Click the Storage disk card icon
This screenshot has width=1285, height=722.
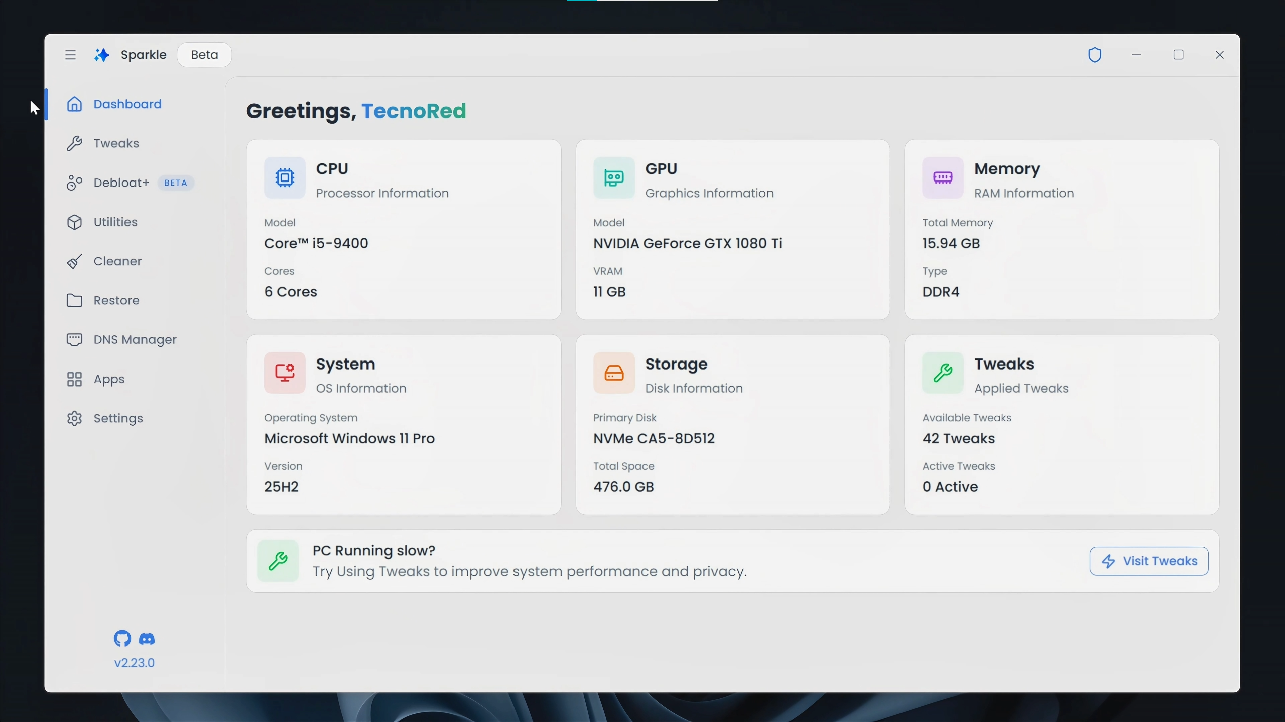point(614,373)
